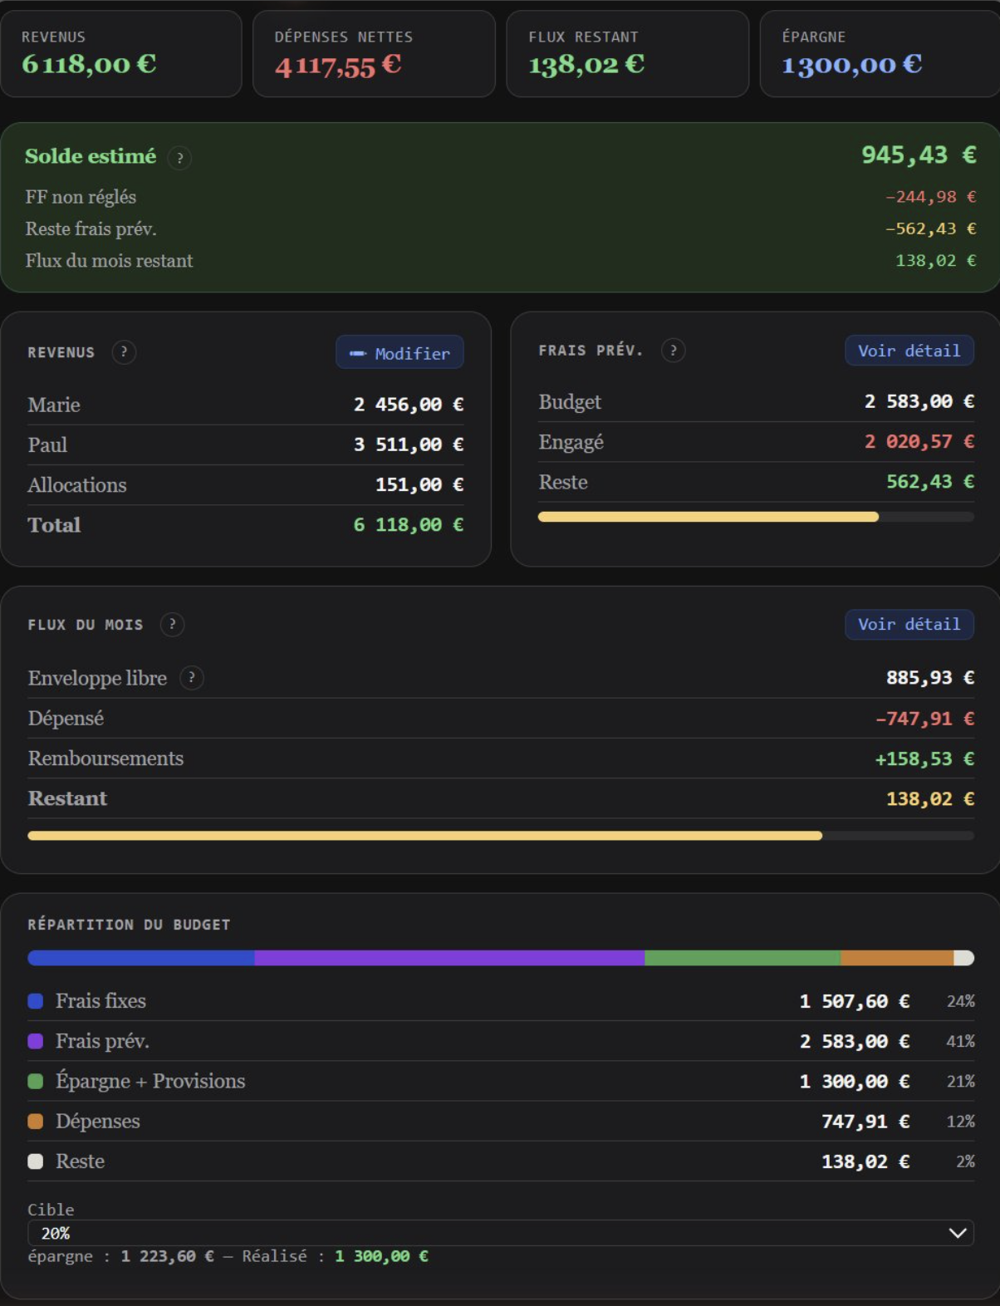
Task: Click Flux du mois restant row label
Action: click(x=109, y=261)
